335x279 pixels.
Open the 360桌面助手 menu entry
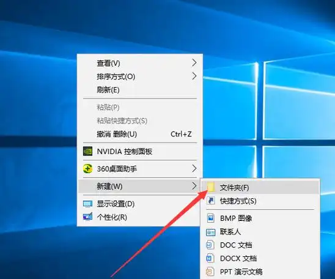coord(140,169)
